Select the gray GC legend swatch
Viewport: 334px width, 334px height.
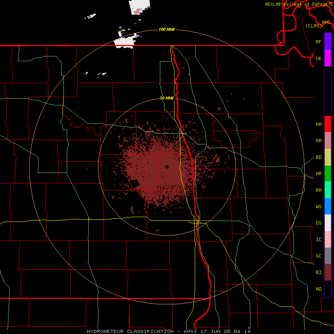(x=328, y=256)
